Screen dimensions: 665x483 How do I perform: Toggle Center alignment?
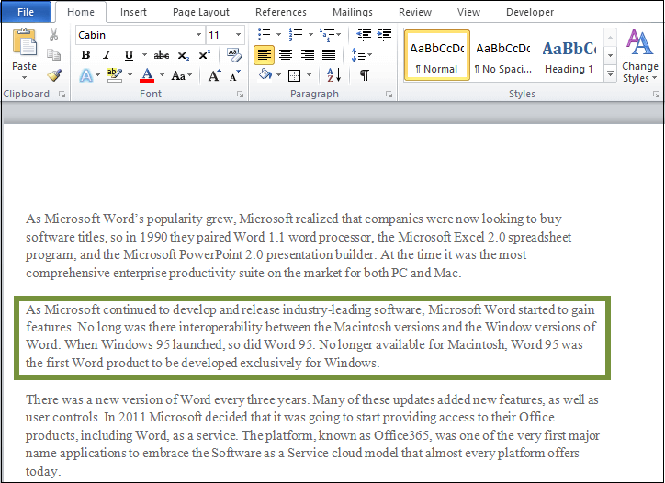pyautogui.click(x=286, y=55)
